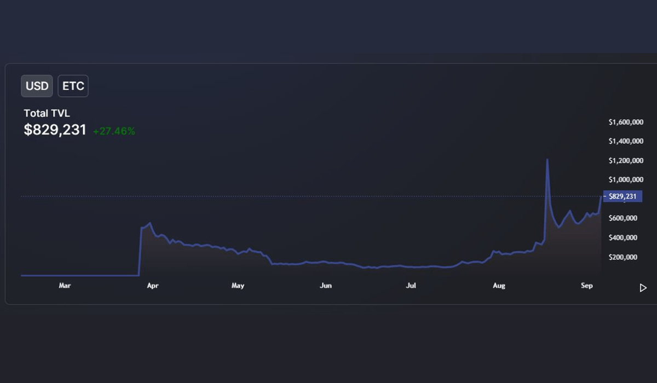Viewport: 657px width, 383px height.
Task: Click the $1,400,000 axis label
Action: 626,141
